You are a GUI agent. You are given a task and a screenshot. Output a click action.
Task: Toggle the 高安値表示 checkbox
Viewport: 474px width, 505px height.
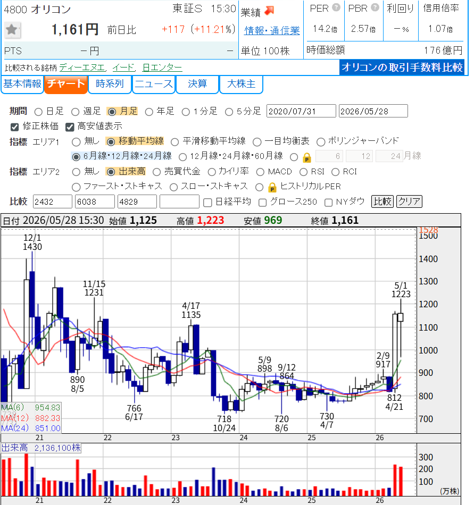tap(70, 127)
